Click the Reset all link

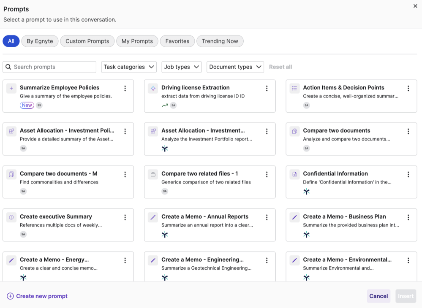[280, 67]
